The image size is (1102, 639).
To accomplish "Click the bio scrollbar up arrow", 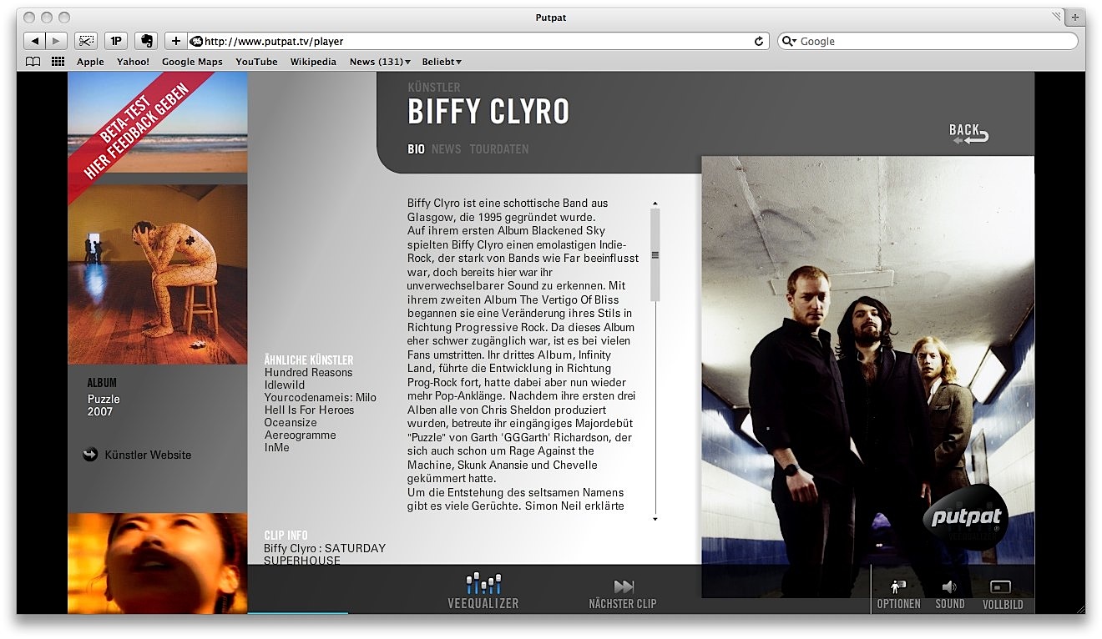I will click(x=655, y=204).
